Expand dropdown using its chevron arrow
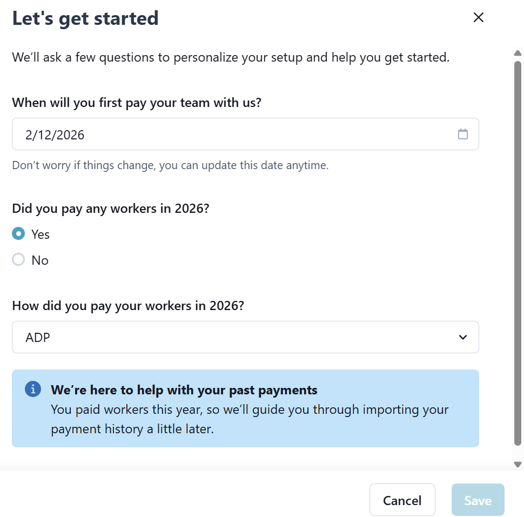This screenshot has width=524, height=517. 463,337
